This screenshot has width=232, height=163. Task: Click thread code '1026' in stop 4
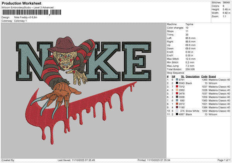pyautogui.click(x=205, y=90)
